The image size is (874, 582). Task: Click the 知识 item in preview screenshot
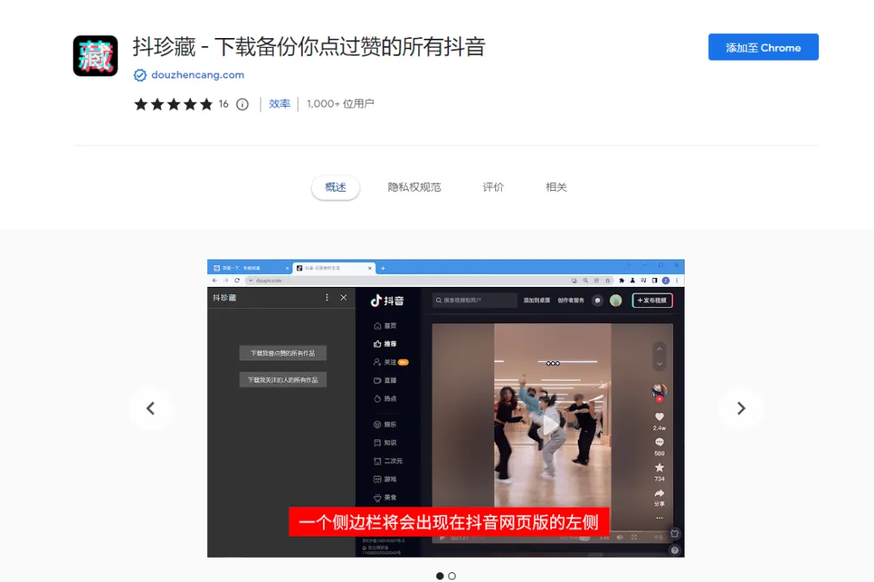coord(384,443)
